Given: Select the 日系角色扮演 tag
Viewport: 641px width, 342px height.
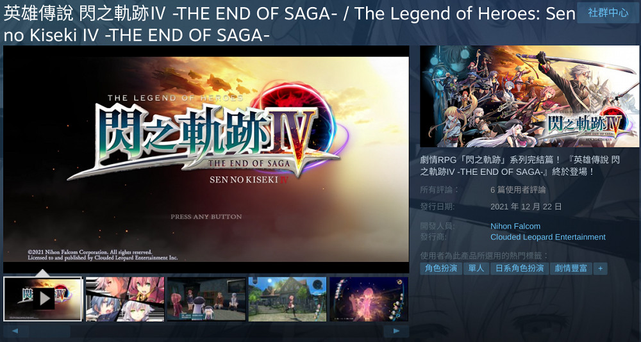Looking at the screenshot, I should click(x=519, y=268).
